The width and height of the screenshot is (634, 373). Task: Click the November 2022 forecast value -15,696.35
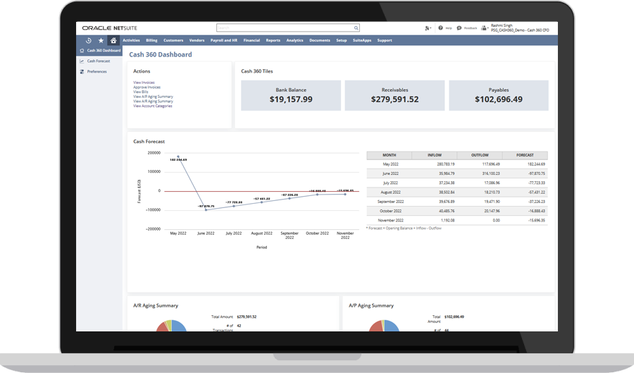pos(537,221)
